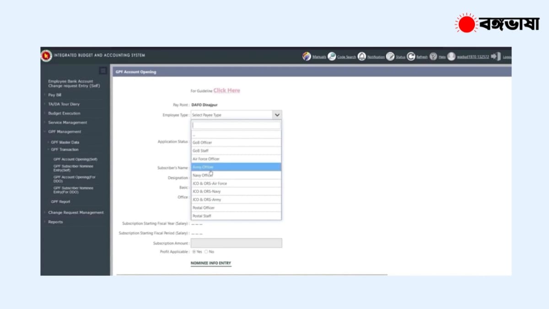Open the Reports menu
This screenshot has width=549, height=309.
pyautogui.click(x=55, y=222)
